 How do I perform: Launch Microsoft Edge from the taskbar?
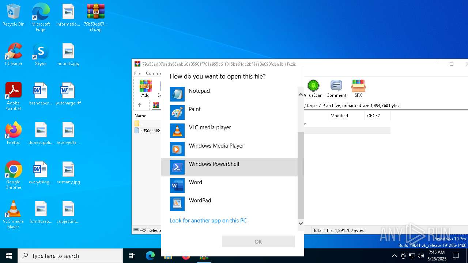click(150, 256)
